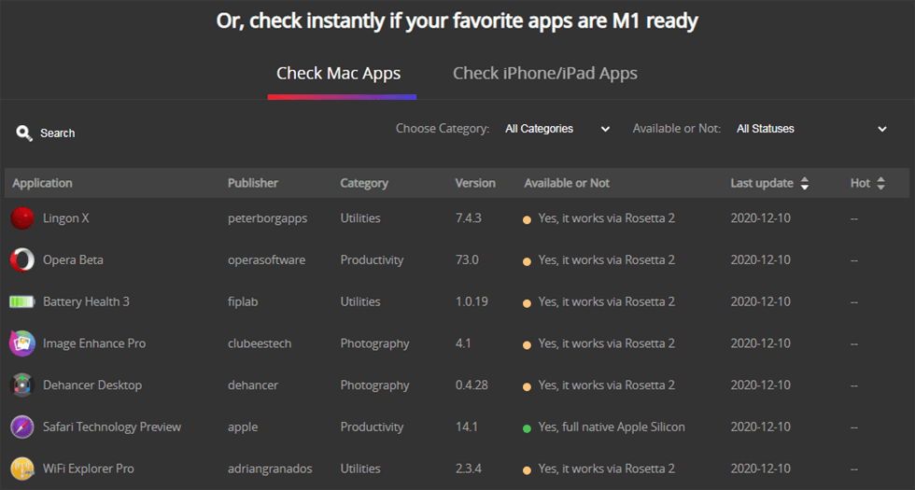The height and width of the screenshot is (490, 915).
Task: Click 'Yes, full native Apple Silicon' status
Action: [x=611, y=427]
